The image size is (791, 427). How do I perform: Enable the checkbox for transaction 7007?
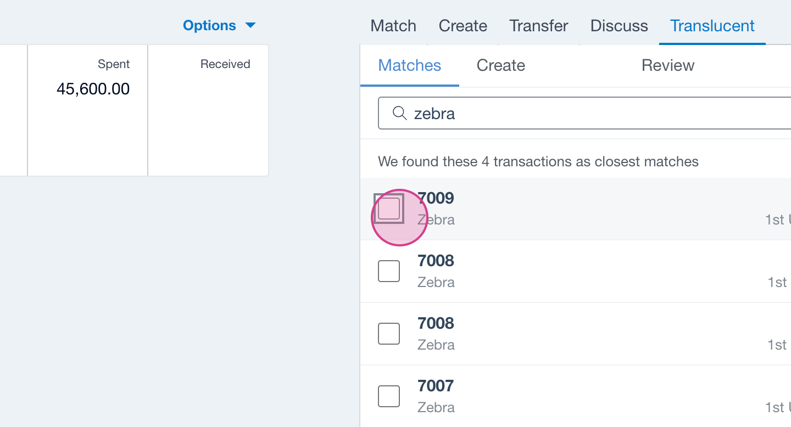(389, 396)
